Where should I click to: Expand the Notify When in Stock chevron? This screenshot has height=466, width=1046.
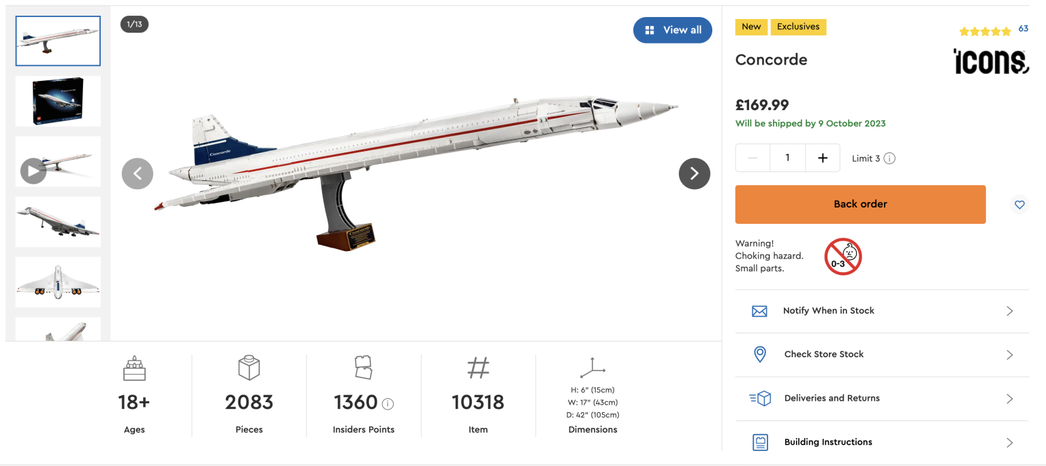(1010, 311)
